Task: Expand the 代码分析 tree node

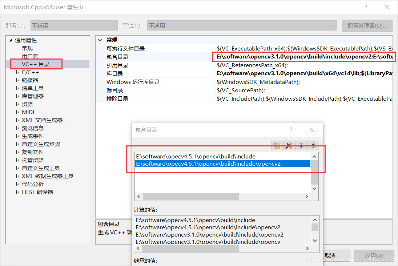Action: point(17,184)
